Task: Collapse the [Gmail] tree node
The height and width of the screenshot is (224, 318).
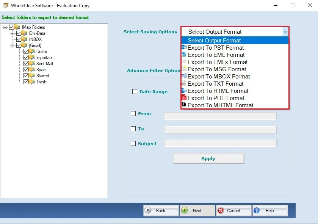Action: tap(13, 45)
